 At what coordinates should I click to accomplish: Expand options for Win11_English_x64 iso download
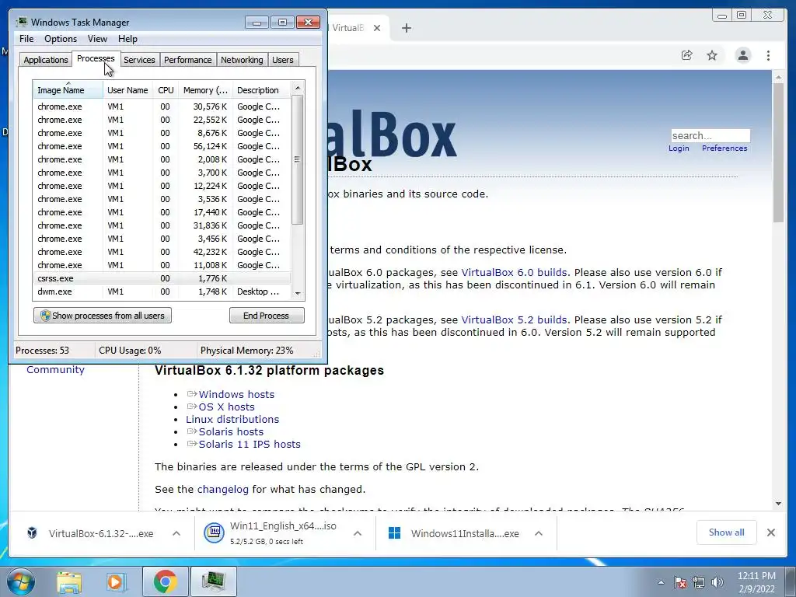[x=358, y=533]
